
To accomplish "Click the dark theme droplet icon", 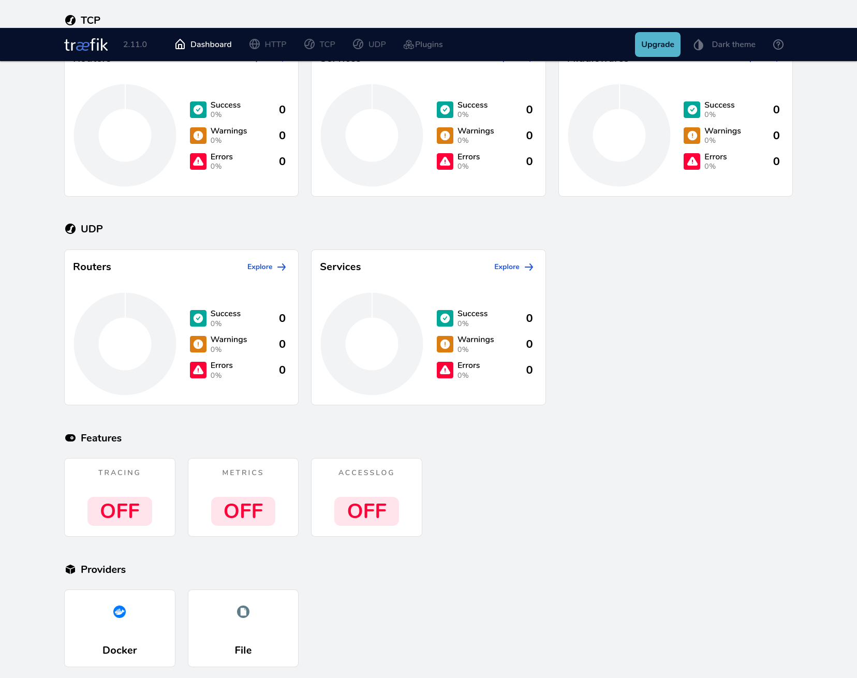I will point(699,45).
